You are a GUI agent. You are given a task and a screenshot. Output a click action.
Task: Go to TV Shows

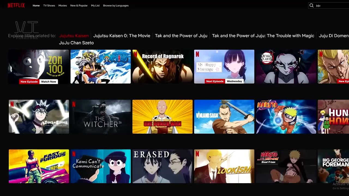49,5
